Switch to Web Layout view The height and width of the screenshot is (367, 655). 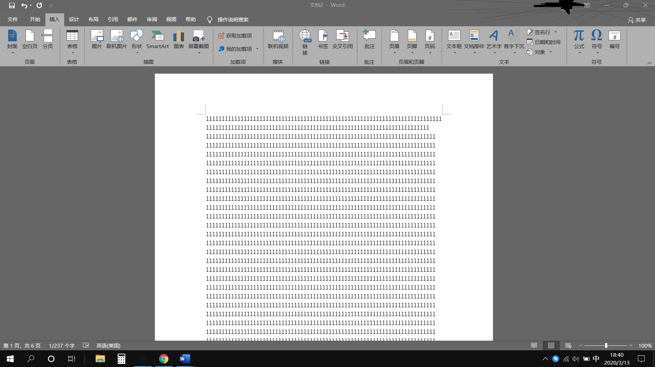tap(568, 345)
